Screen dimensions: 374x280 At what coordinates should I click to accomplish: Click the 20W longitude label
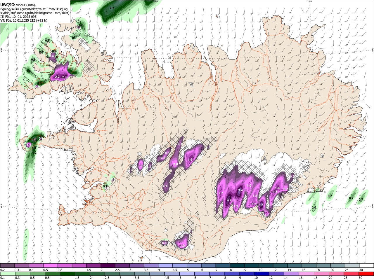point(155,1)
